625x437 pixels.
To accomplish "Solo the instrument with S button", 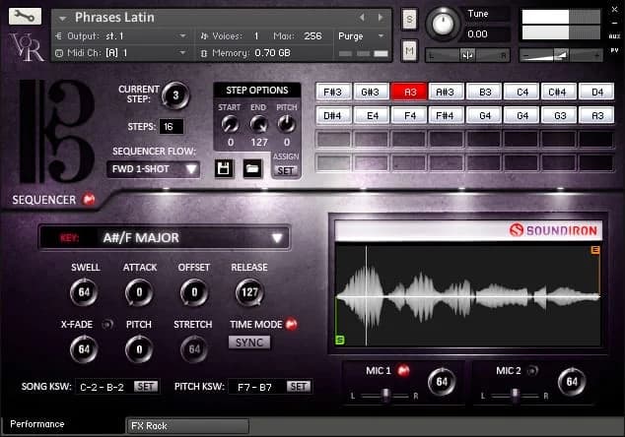I will point(409,19).
